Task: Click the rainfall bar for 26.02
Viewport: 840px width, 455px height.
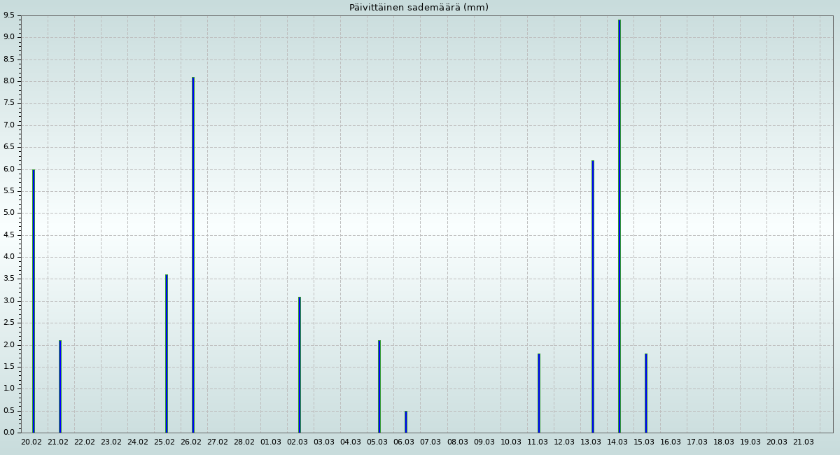Action: (193, 255)
